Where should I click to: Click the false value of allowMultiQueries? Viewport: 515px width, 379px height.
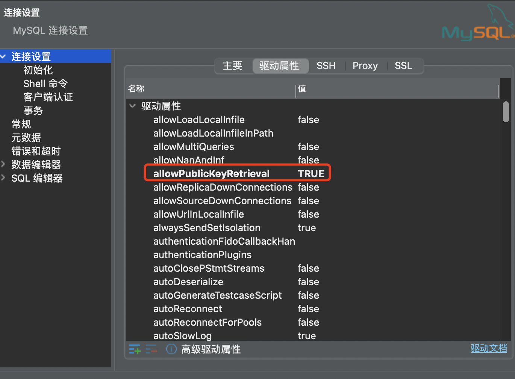pyautogui.click(x=308, y=147)
